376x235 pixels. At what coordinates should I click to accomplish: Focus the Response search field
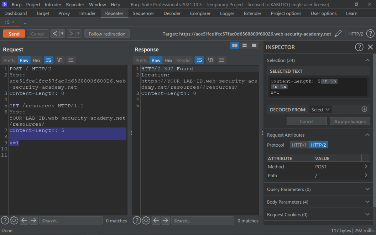[x=203, y=221]
